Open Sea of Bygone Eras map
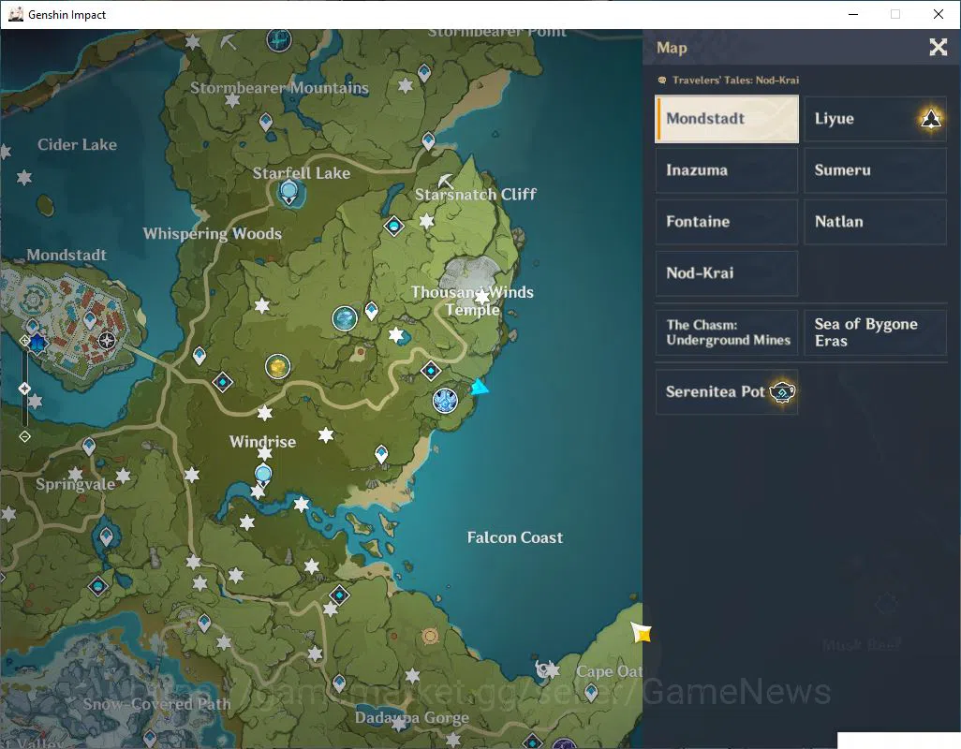This screenshot has height=749, width=961. tap(875, 332)
